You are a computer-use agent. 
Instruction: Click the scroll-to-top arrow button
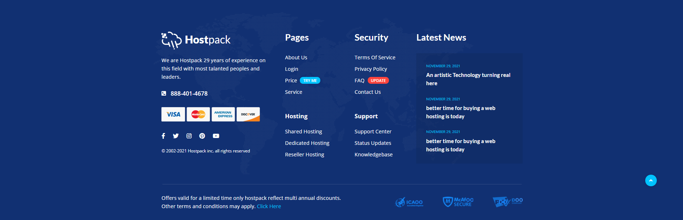point(651,180)
